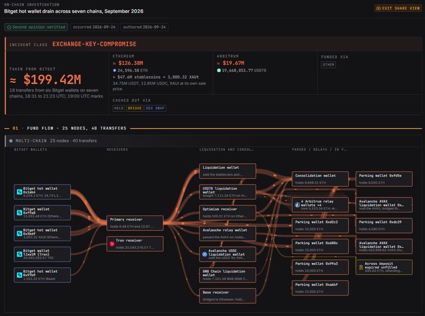Select the Avalanche relay wallet node

tap(227, 234)
